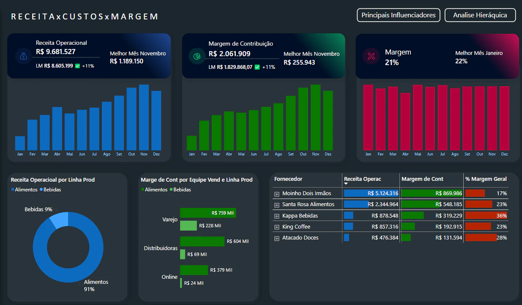
Task: Click the Online R$ 379 Mil bar
Action: [194, 270]
